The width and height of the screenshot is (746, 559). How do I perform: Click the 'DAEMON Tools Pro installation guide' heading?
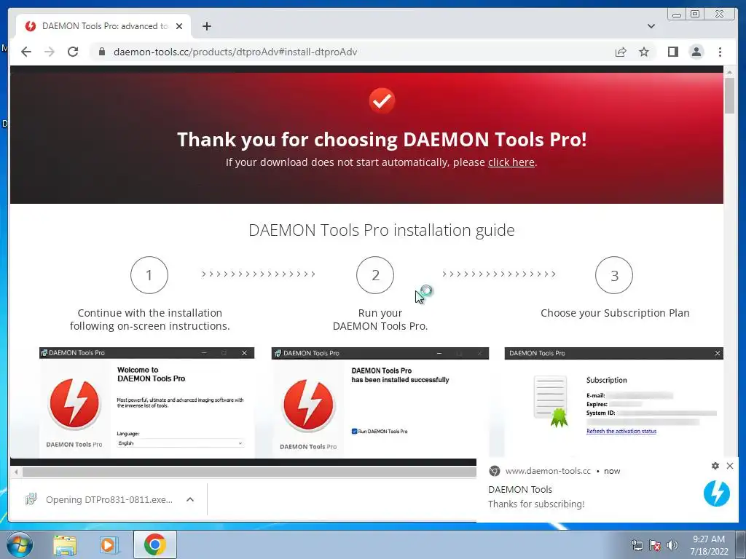coord(382,230)
